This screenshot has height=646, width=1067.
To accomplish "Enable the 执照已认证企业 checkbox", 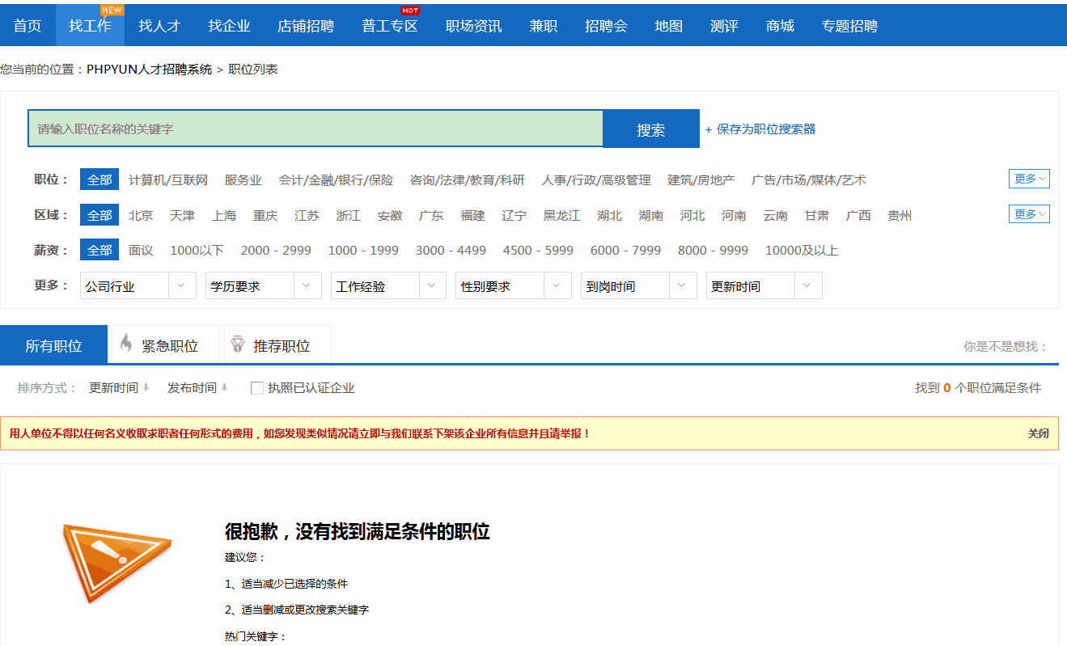I will point(257,388).
